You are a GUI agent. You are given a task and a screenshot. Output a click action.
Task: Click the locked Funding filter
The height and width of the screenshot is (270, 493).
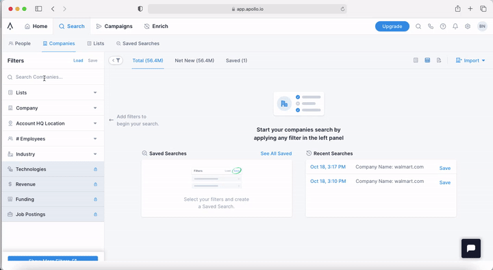[x=53, y=199]
